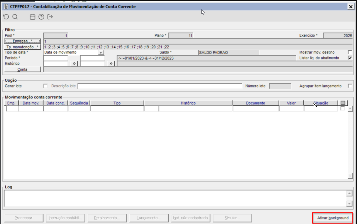Click the calendar toolbar icon

(x=32, y=17)
